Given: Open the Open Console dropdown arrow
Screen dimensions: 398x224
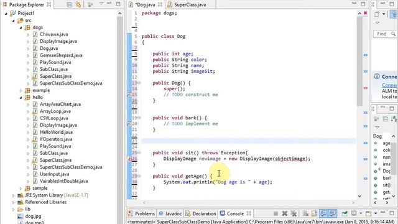Looking at the screenshot, I should pyautogui.click(x=376, y=213).
